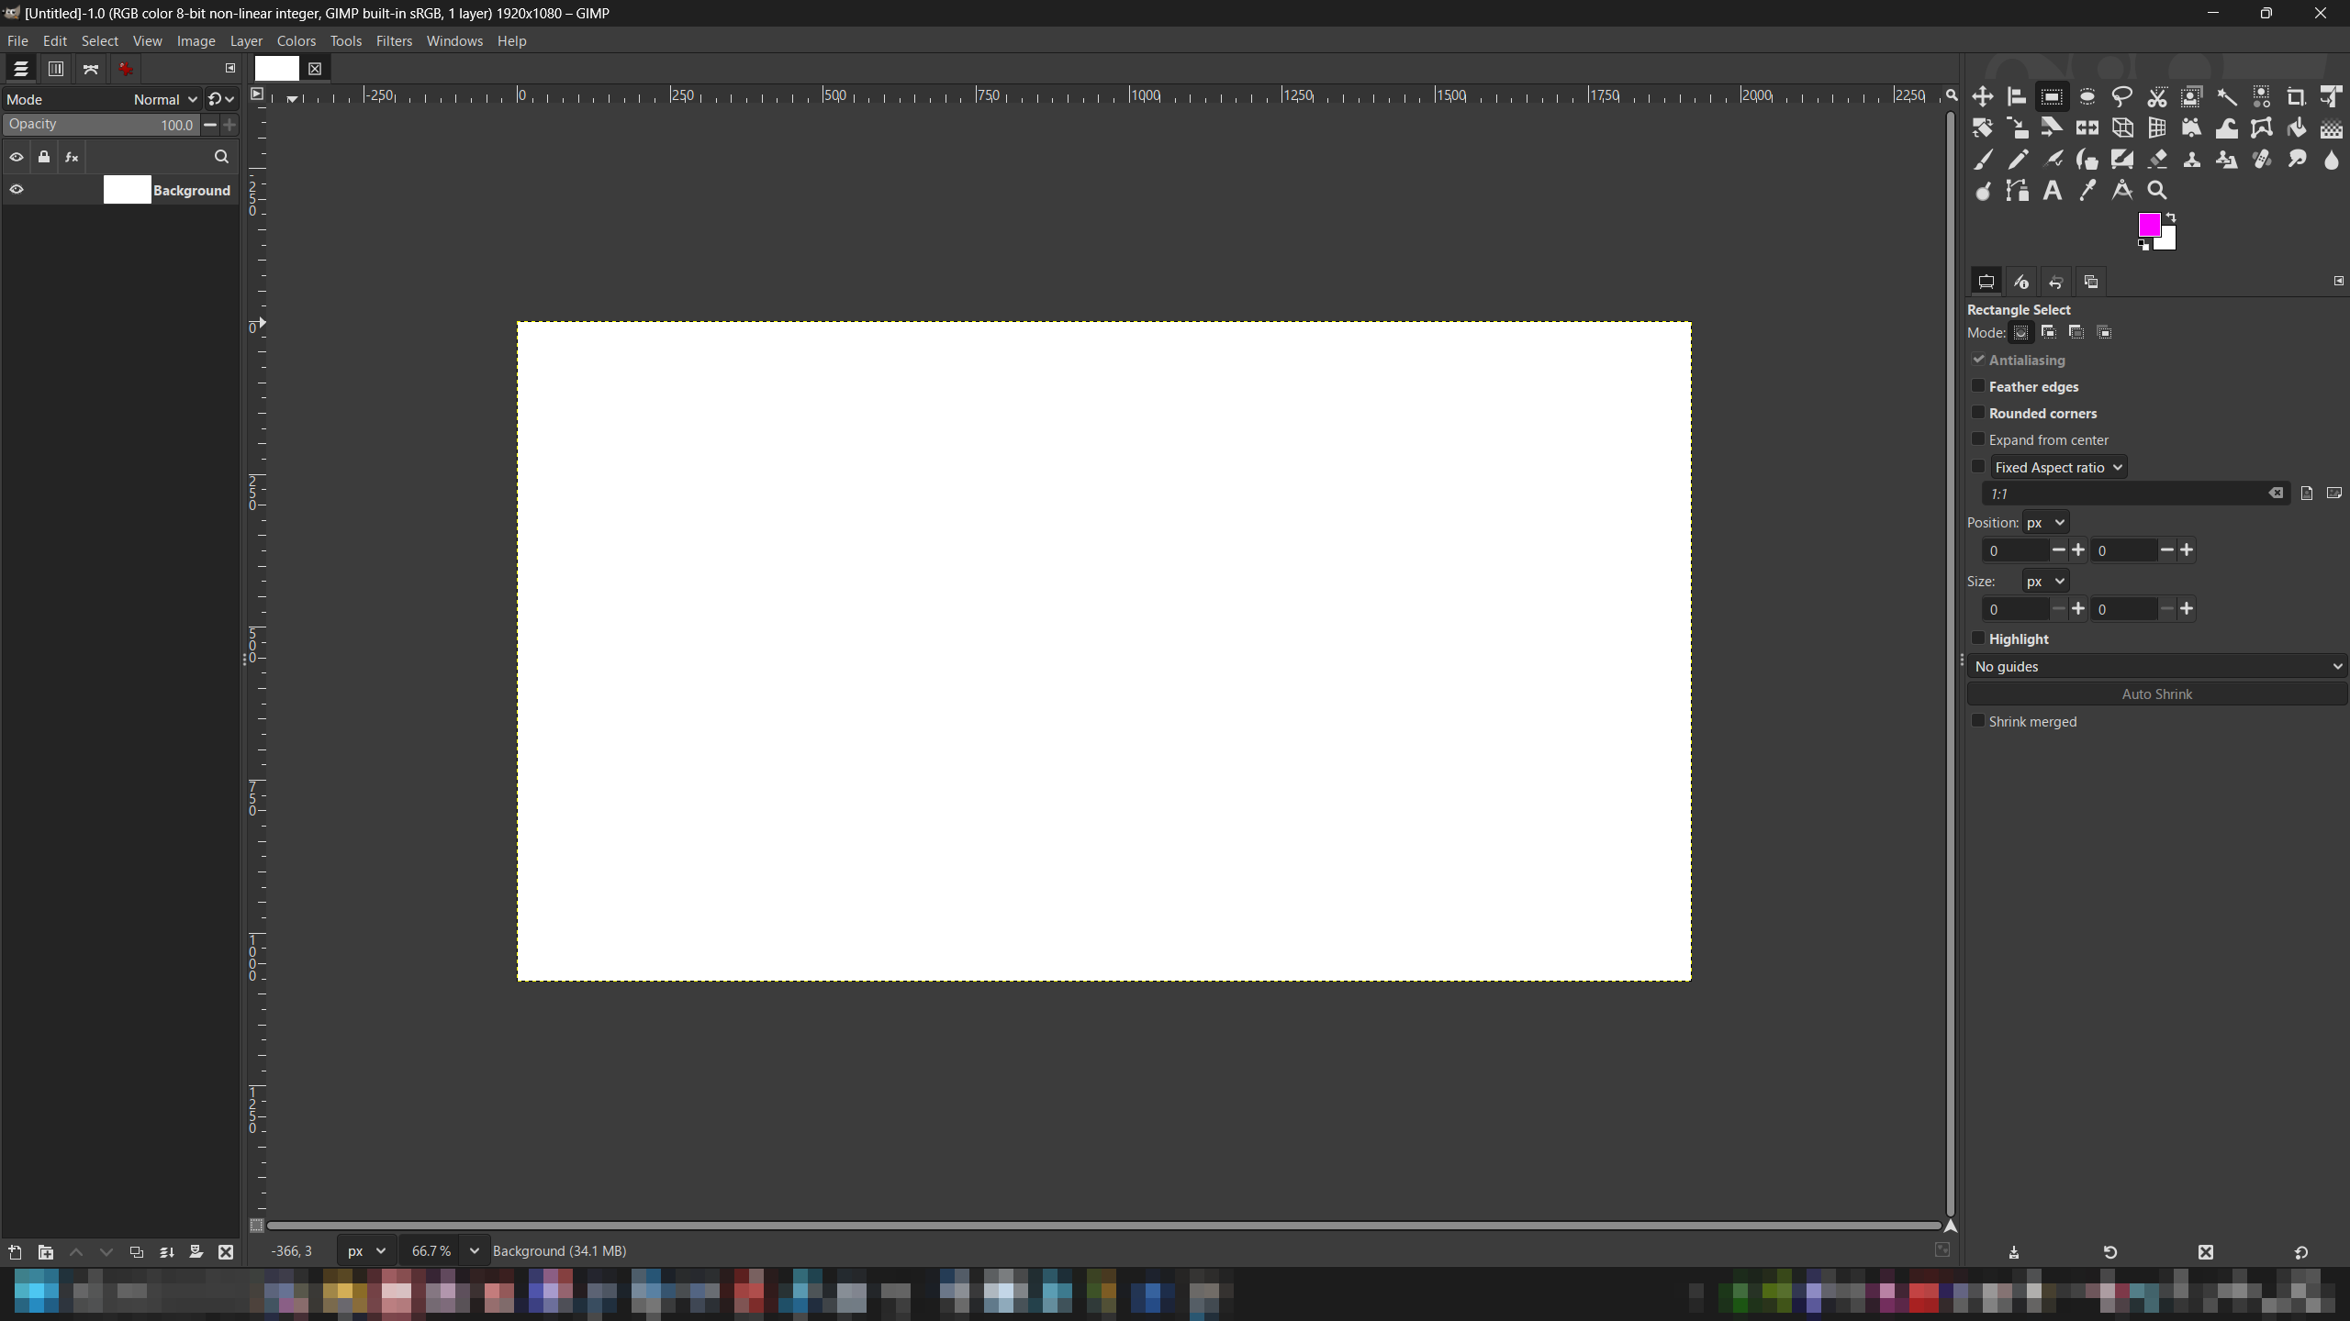The height and width of the screenshot is (1321, 2350).
Task: Hide the Background layer with eye icon
Action: 17,190
